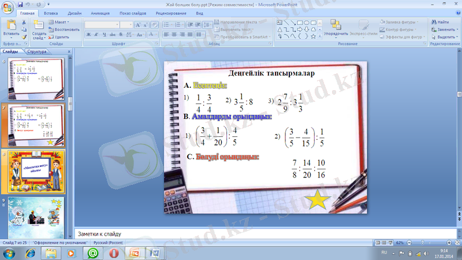462x260 pixels.
Task: Select the «Мақсатқа жету» ойыны slide thumbnail
Action: [36, 172]
